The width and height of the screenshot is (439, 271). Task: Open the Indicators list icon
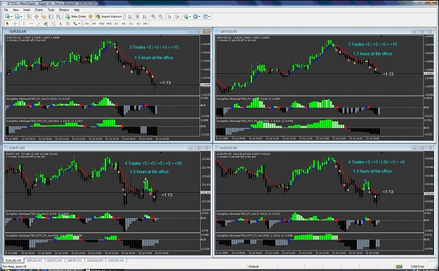pyautogui.click(x=185, y=17)
